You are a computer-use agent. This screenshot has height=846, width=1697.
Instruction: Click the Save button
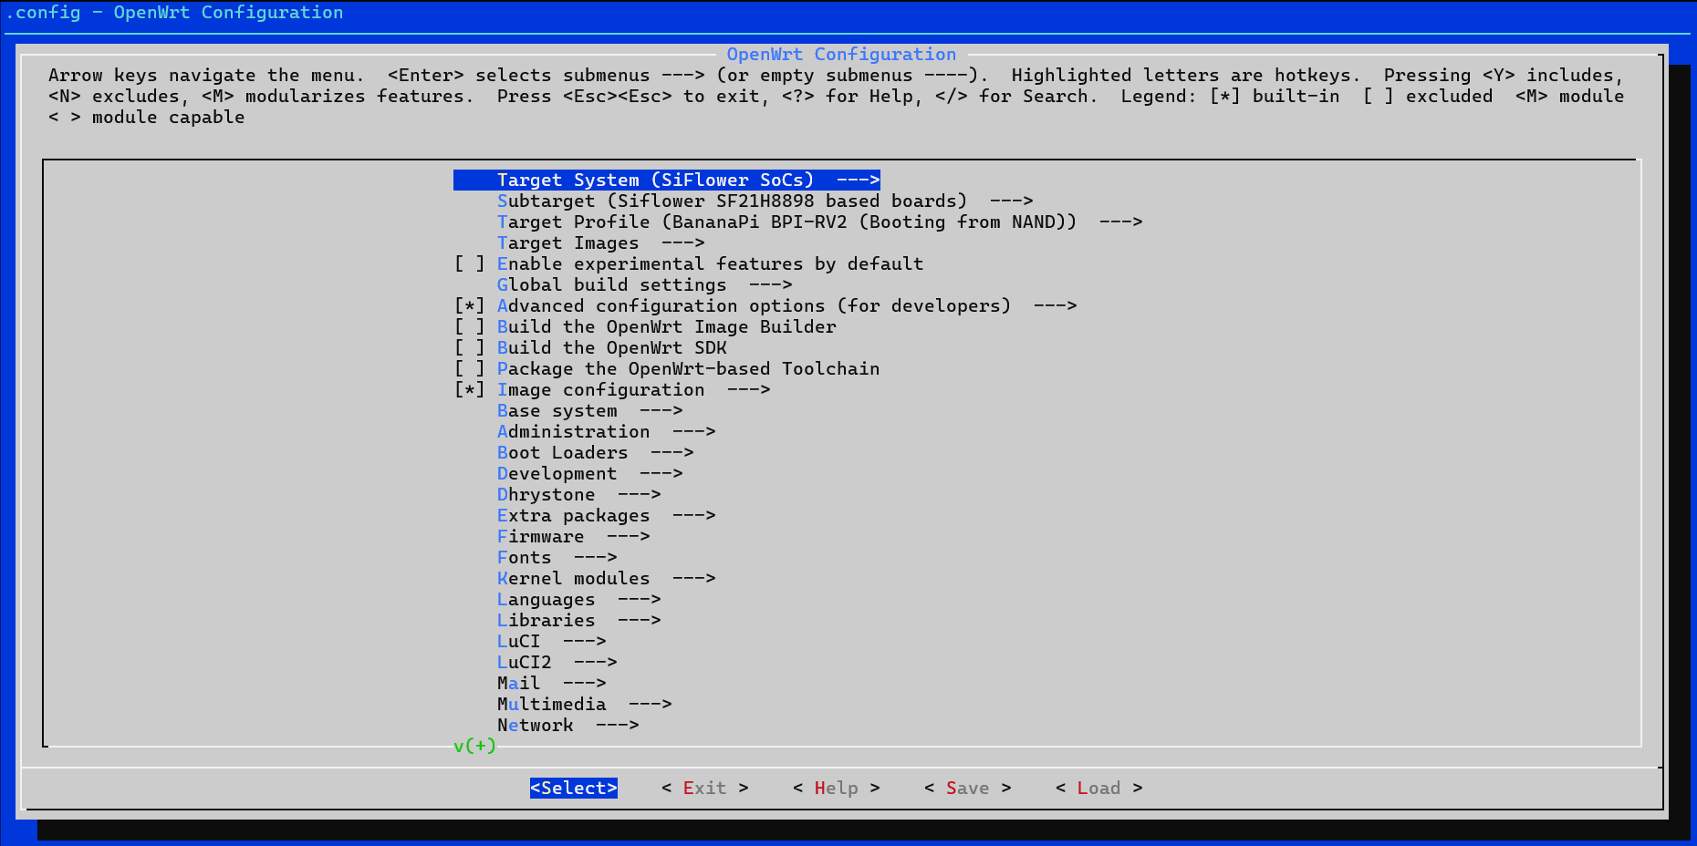point(968,789)
